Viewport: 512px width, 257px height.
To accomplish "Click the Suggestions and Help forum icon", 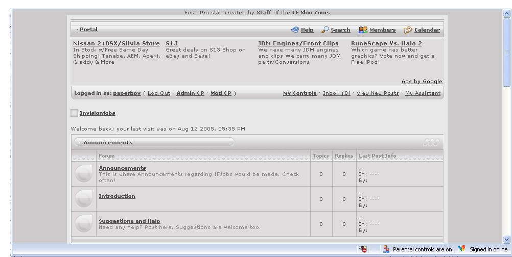I will click(84, 223).
